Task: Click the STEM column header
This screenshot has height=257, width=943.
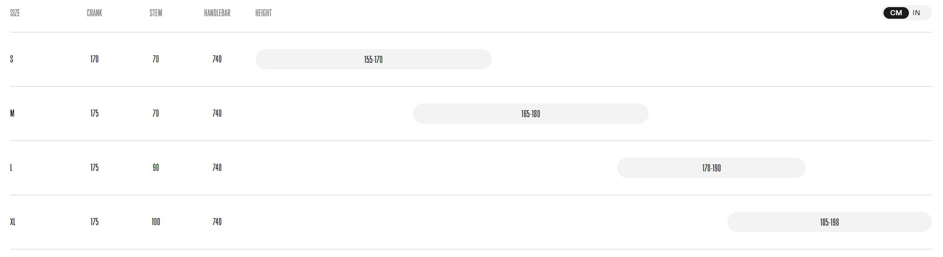Action: pyautogui.click(x=156, y=13)
